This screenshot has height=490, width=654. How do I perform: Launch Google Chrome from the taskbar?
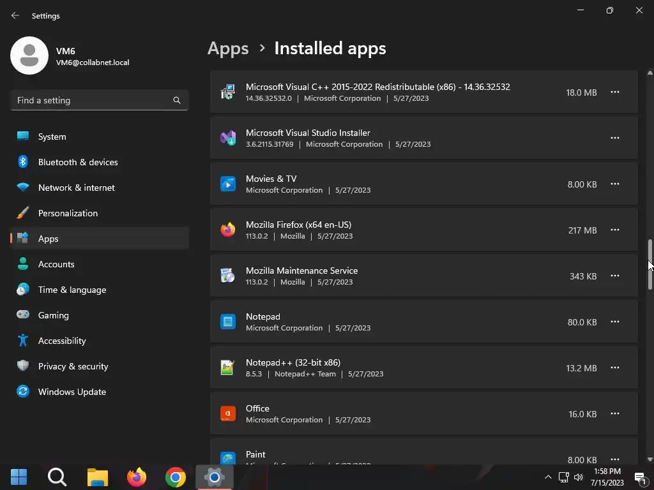coord(175,477)
